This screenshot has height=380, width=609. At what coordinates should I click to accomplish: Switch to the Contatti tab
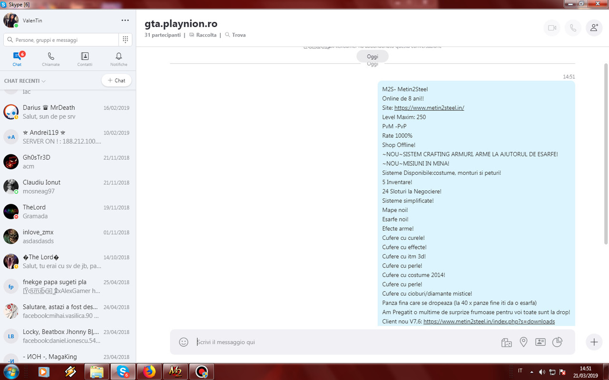[85, 59]
